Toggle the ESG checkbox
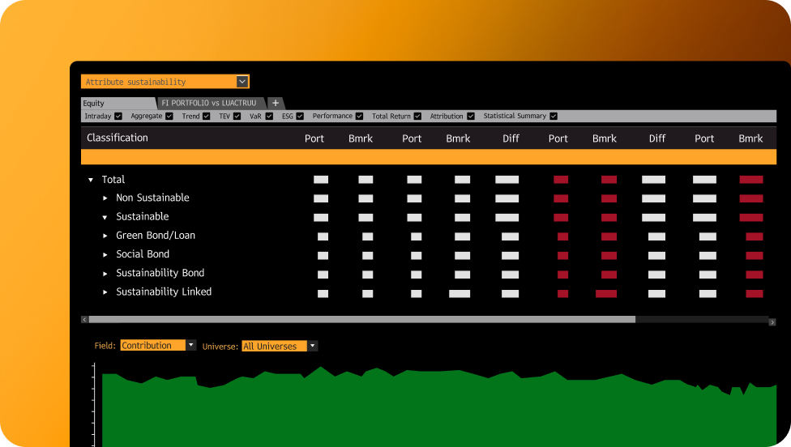The image size is (791, 447). pos(299,117)
